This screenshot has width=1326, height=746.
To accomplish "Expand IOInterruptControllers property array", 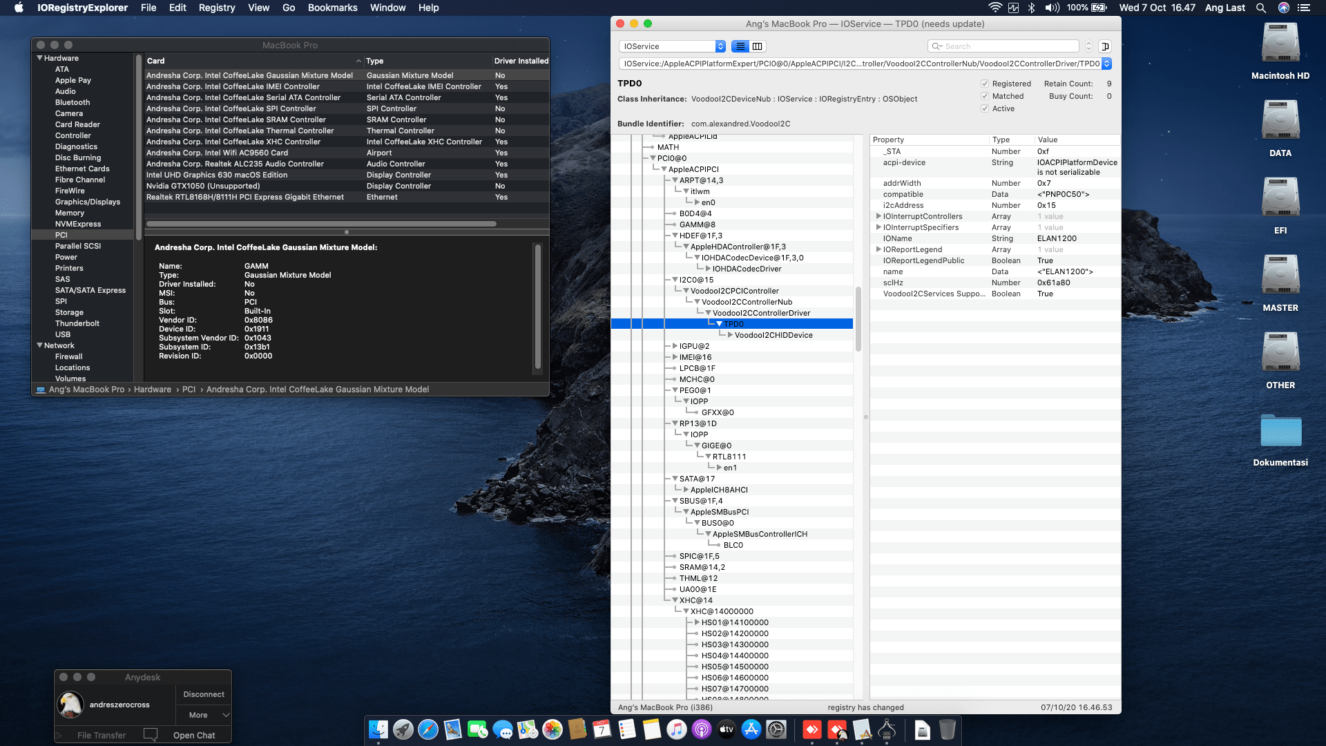I will [878, 216].
